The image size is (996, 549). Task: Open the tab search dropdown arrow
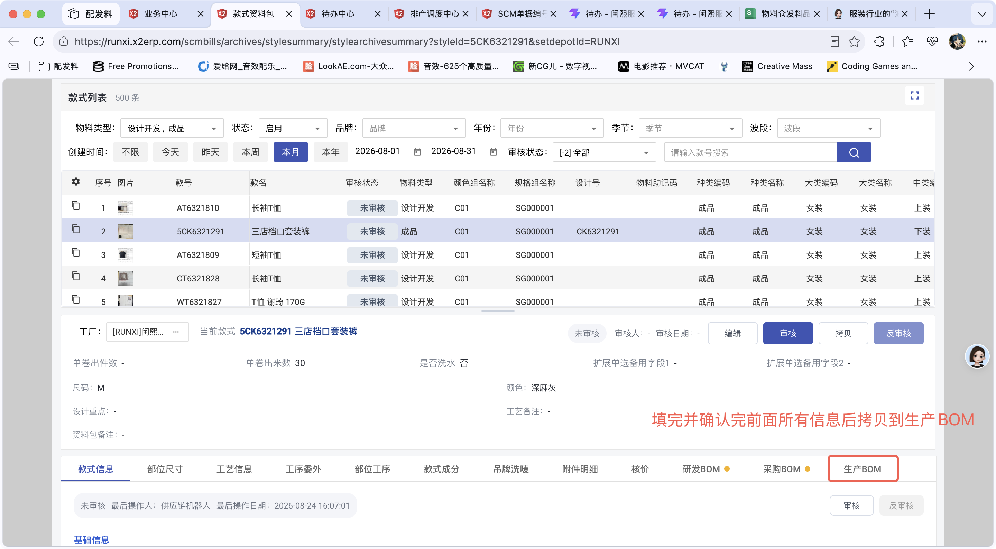982,14
